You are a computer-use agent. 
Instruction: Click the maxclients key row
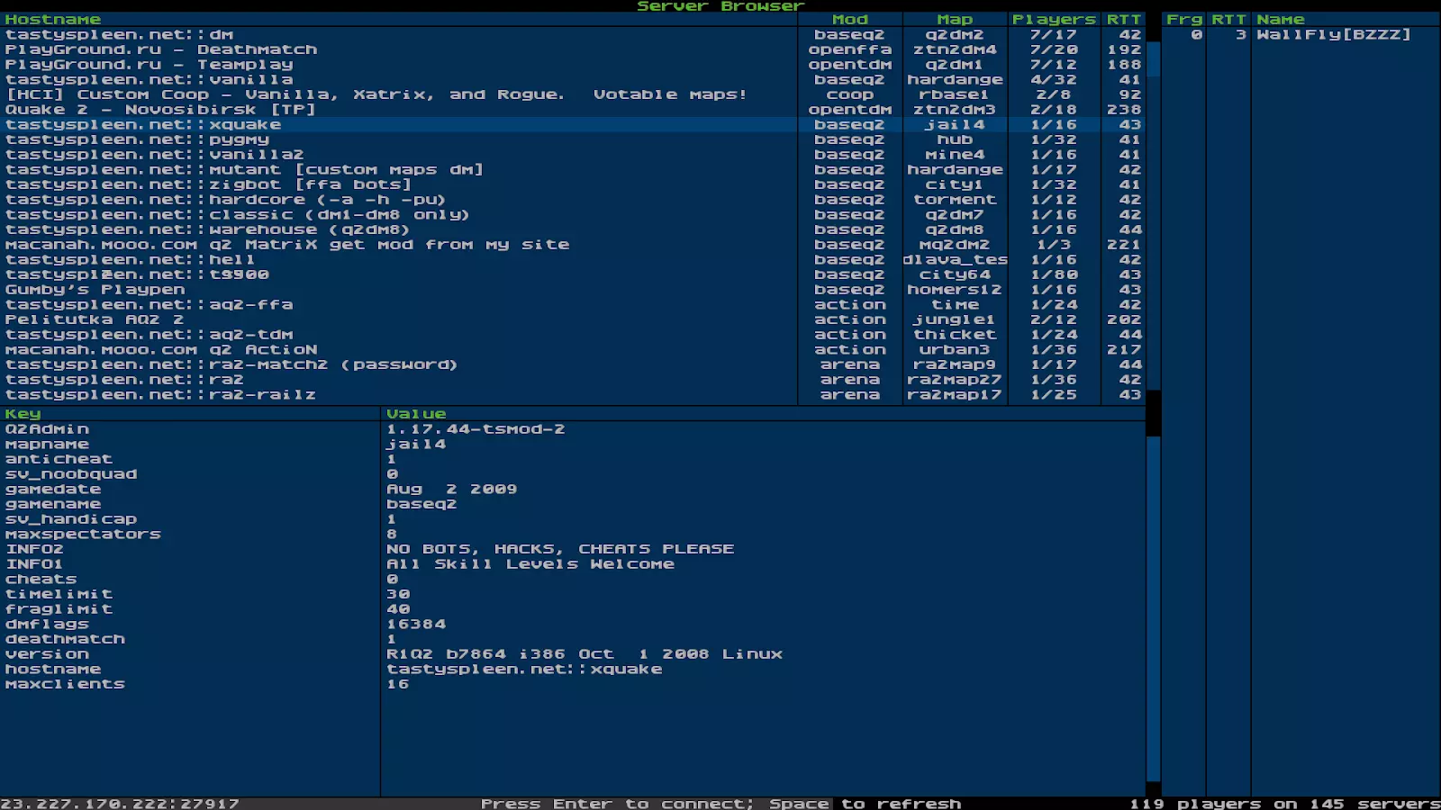coord(573,684)
